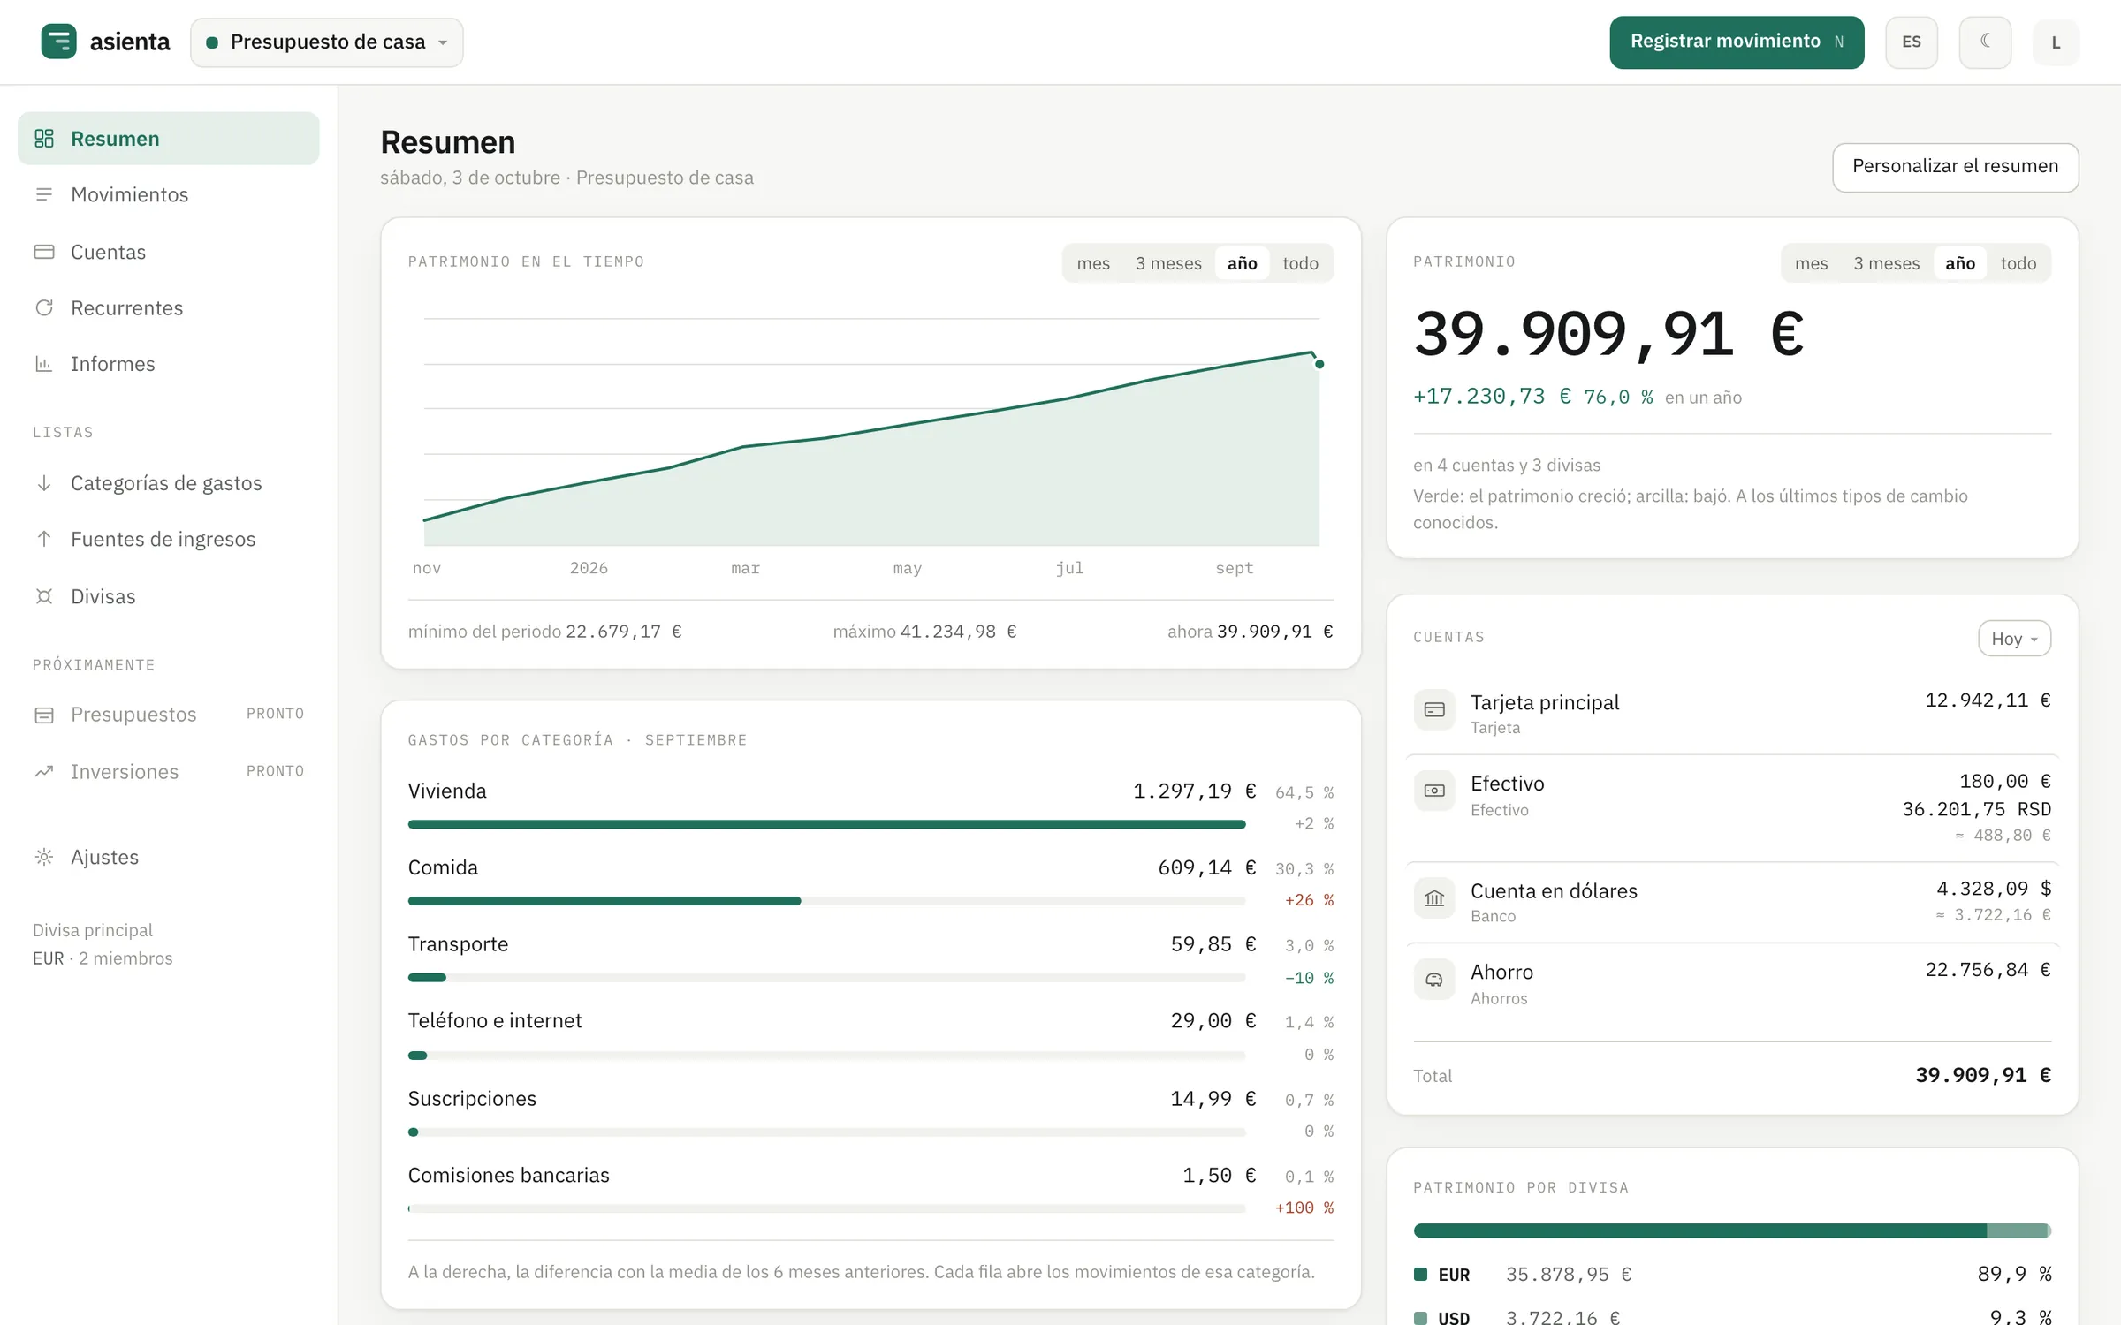Click the Cuentas card icon in the sidebar
The image size is (2121, 1325).
[x=44, y=252]
